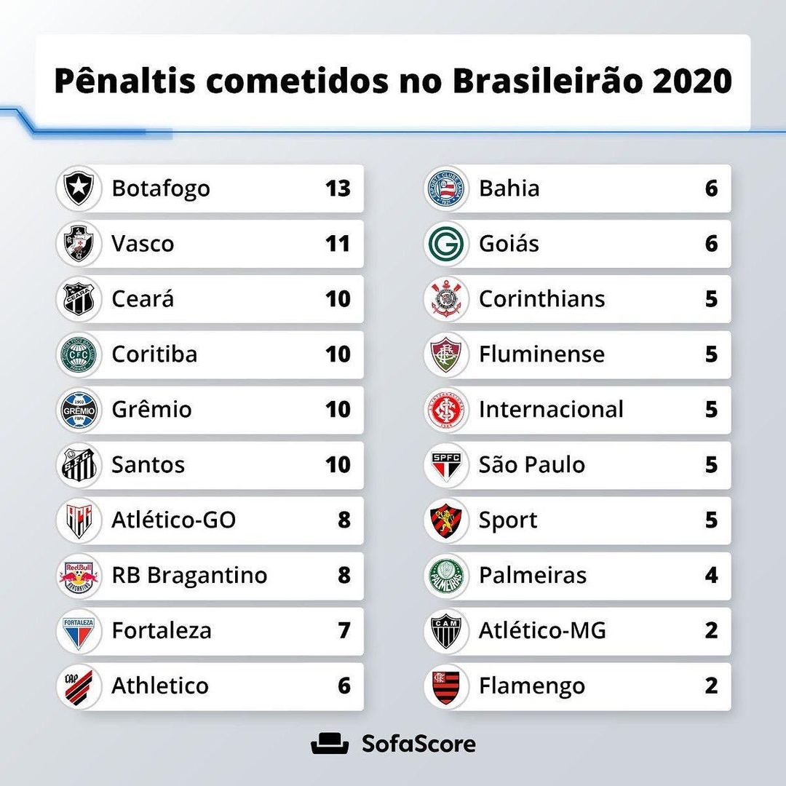Select the Grêmio team badge

point(77,410)
